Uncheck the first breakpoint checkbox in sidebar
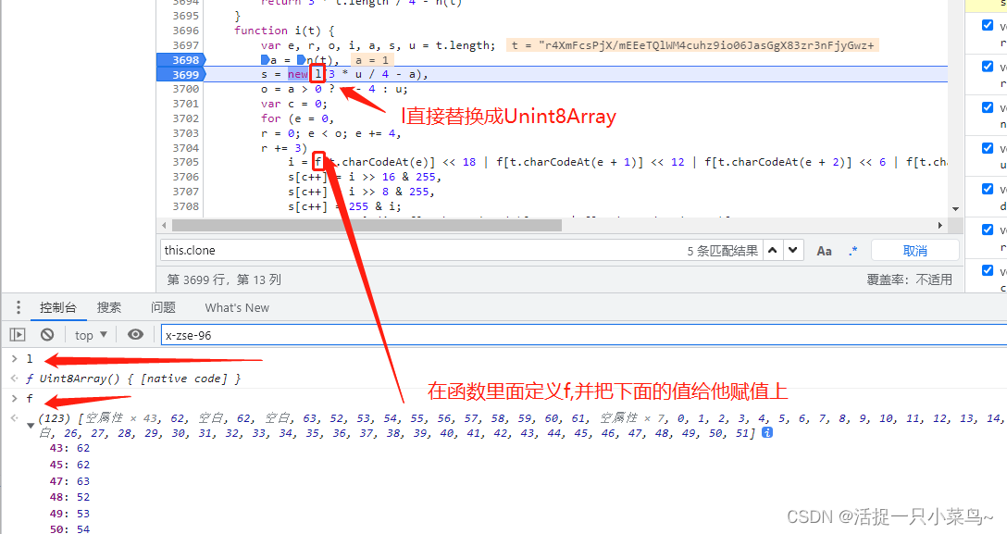 (x=988, y=25)
